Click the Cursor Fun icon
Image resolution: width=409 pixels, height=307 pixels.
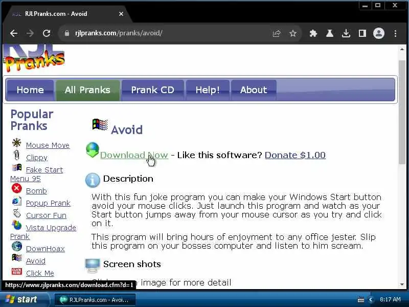click(17, 213)
